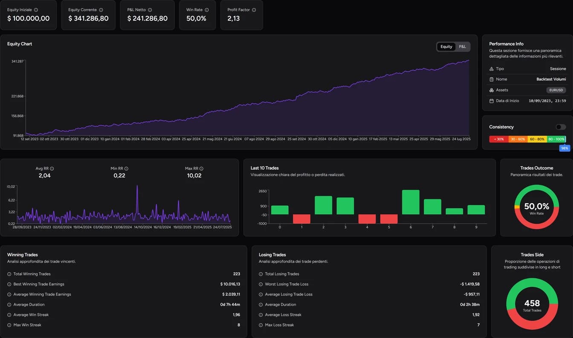Click the 458 Total Trades donut center

(532, 304)
